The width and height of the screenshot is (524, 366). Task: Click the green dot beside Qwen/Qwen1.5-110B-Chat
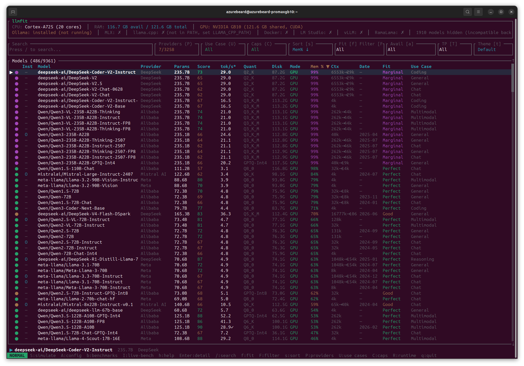(17, 169)
